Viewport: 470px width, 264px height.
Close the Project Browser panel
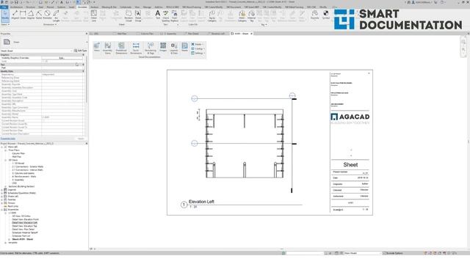click(x=87, y=144)
